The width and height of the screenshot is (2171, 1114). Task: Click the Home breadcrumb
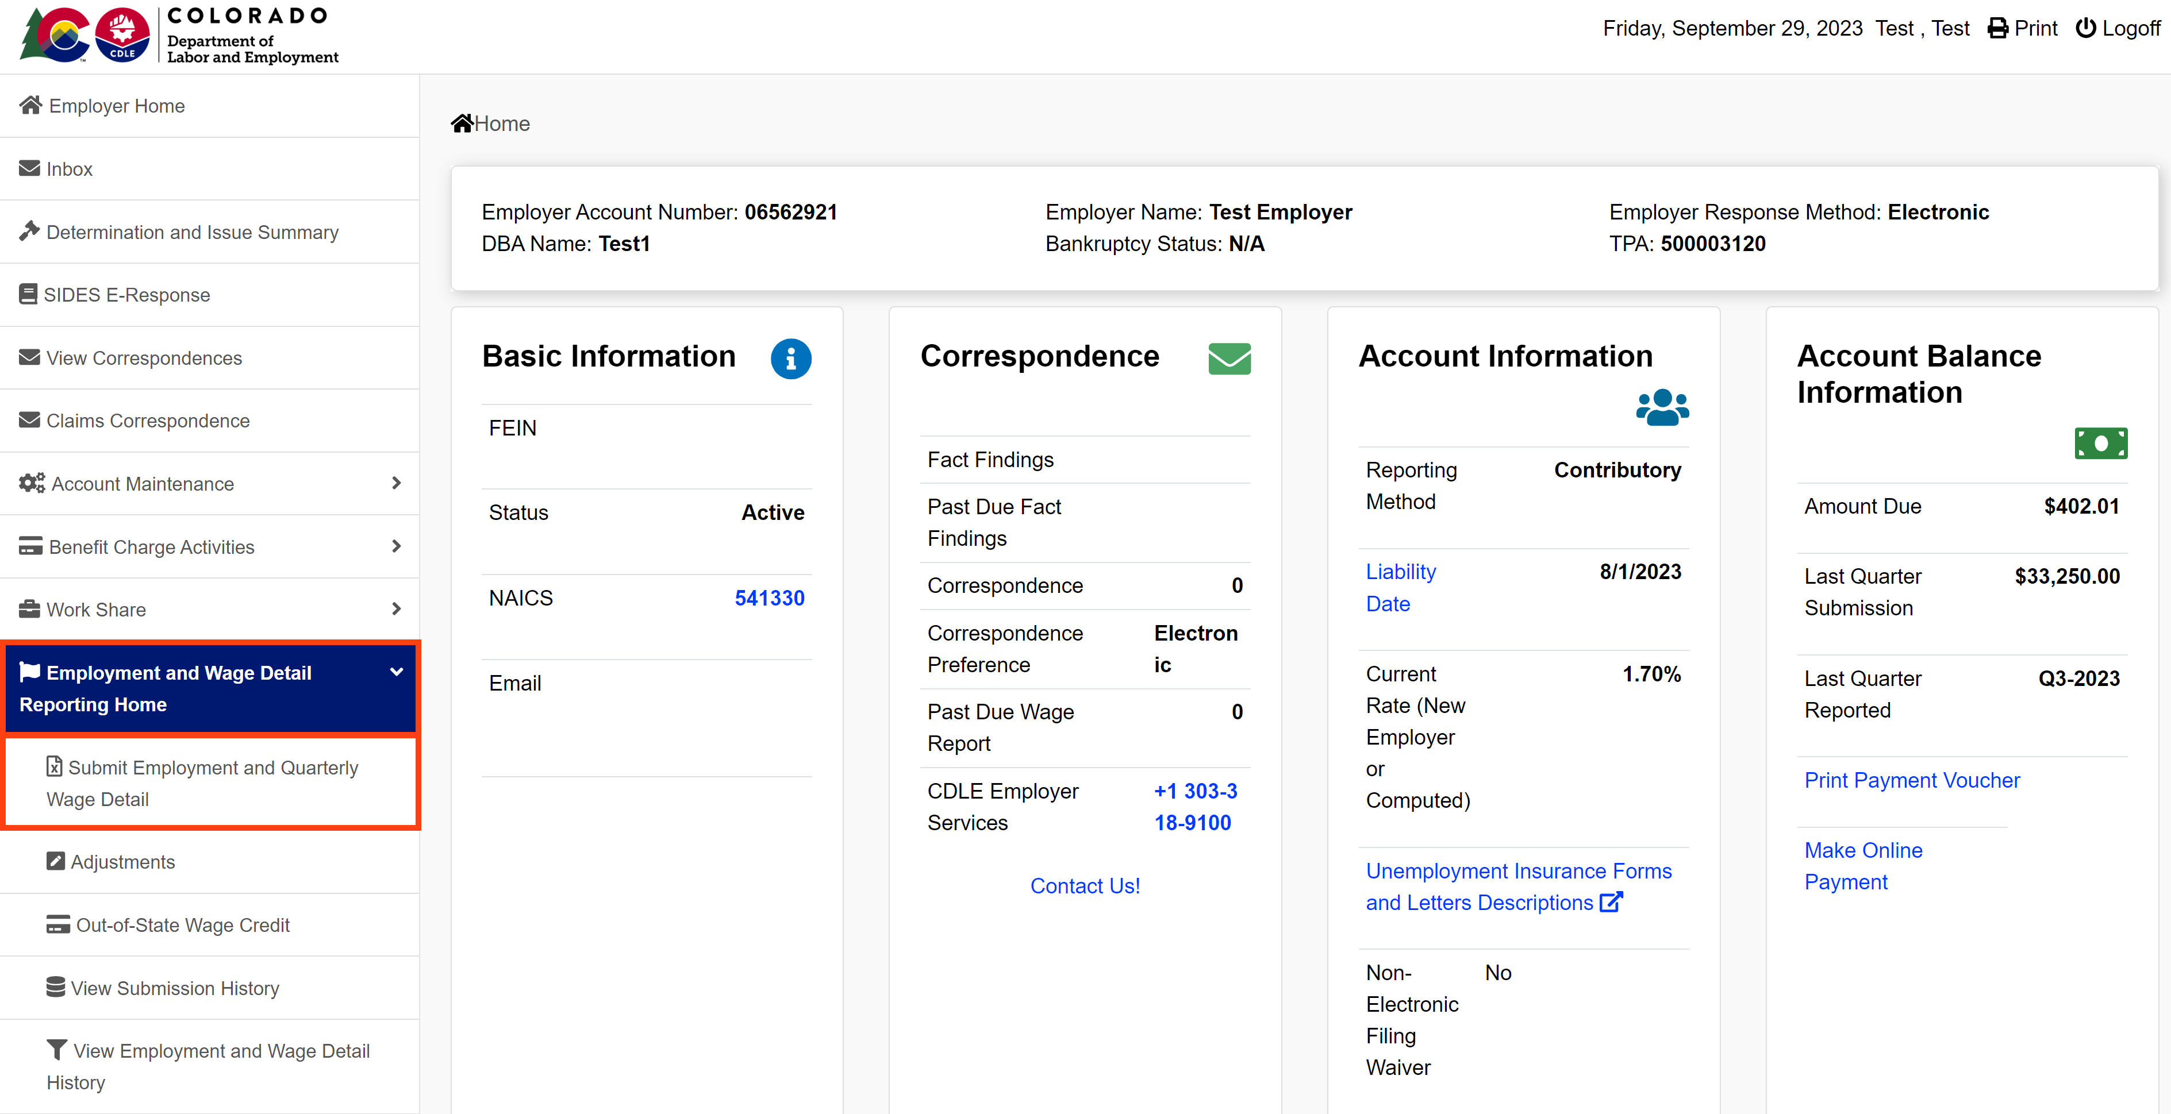pyautogui.click(x=490, y=123)
